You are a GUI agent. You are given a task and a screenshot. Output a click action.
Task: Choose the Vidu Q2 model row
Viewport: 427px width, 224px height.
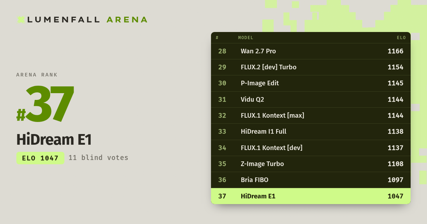pyautogui.click(x=311, y=100)
